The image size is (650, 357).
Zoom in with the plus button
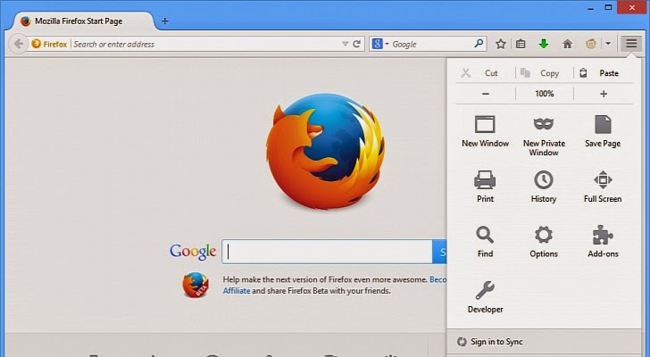tap(604, 94)
